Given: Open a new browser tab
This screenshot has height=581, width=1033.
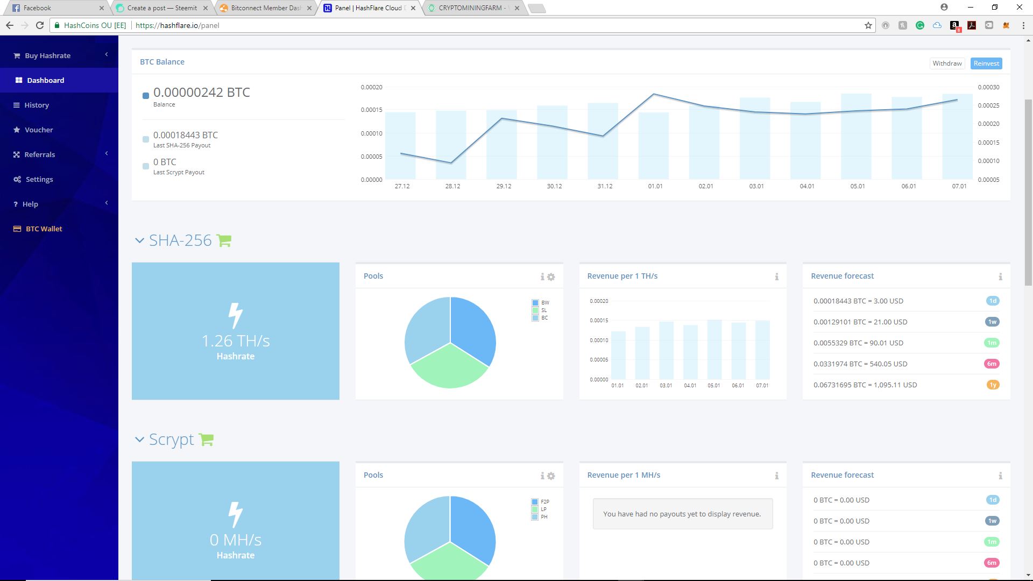Looking at the screenshot, I should pyautogui.click(x=536, y=8).
